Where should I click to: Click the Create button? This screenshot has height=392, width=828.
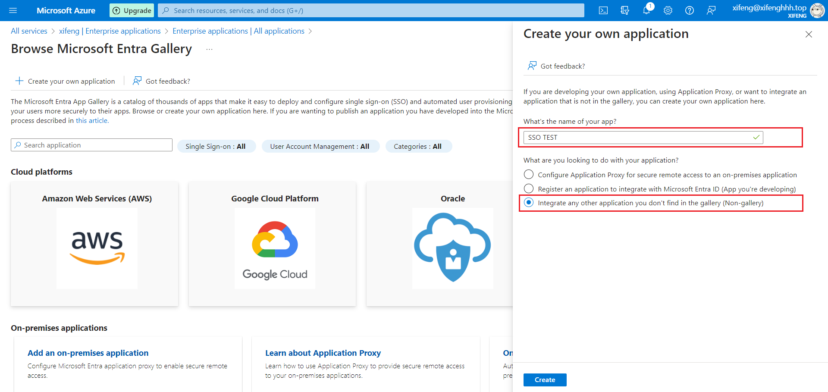pos(545,380)
